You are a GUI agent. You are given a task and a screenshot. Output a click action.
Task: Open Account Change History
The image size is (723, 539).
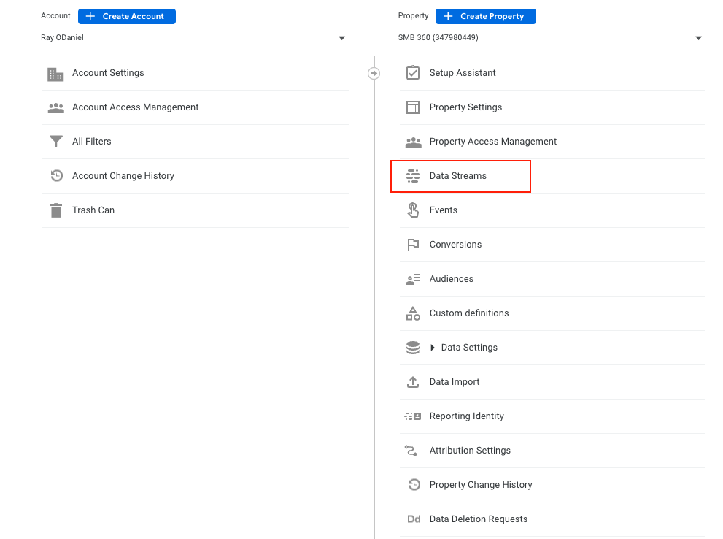pos(123,176)
